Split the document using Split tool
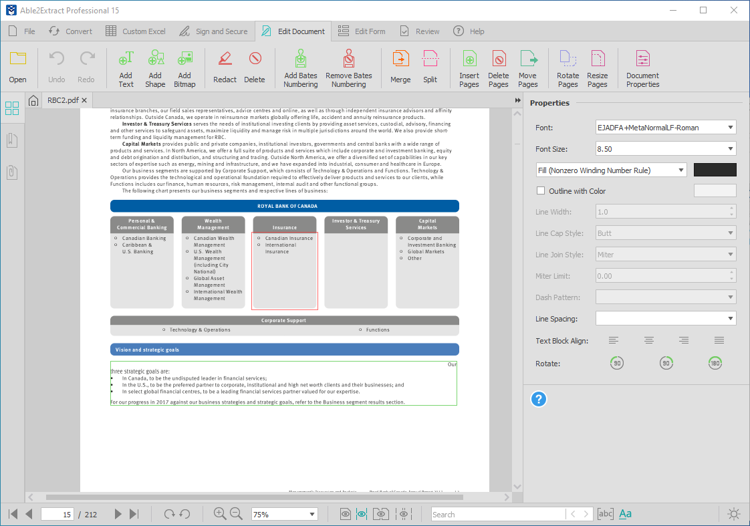Image resolution: width=750 pixels, height=526 pixels. (430, 67)
